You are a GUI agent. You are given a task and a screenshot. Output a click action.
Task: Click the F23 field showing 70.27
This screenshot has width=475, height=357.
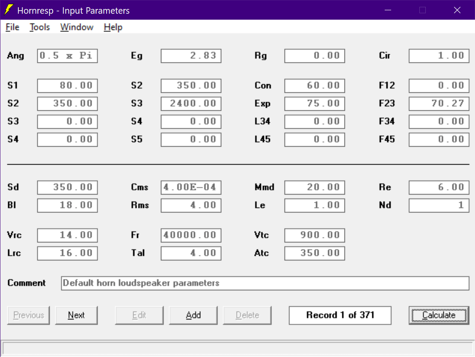(439, 103)
